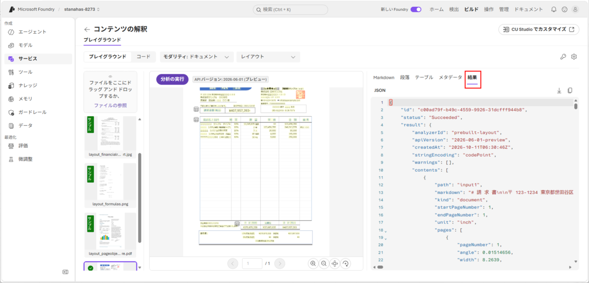This screenshot has height=283, width=589.
Task: Open ドキュメント in the top navigation
Action: tap(528, 9)
